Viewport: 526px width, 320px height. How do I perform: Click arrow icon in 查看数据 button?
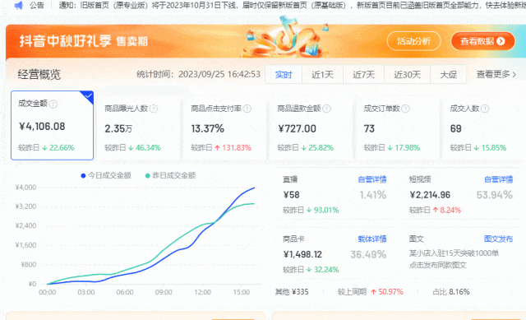[501, 41]
